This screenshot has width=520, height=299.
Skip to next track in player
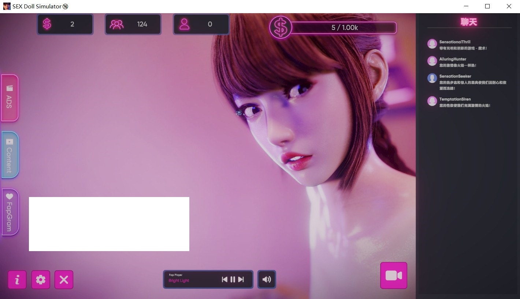click(241, 279)
